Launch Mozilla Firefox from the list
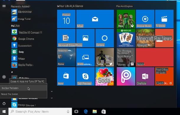The image size is (180, 115). point(22,65)
